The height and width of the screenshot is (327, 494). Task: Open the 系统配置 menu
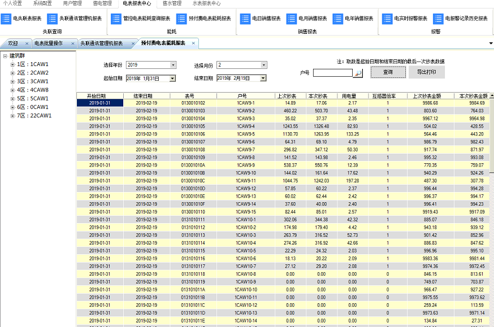[42, 3]
